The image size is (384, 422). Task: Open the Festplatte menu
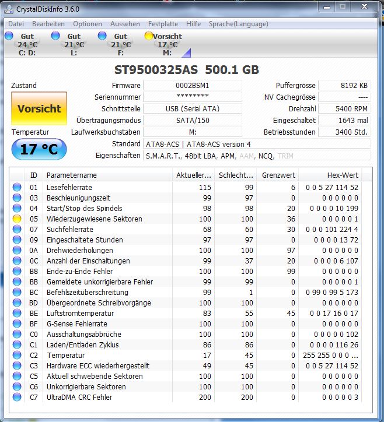point(163,24)
